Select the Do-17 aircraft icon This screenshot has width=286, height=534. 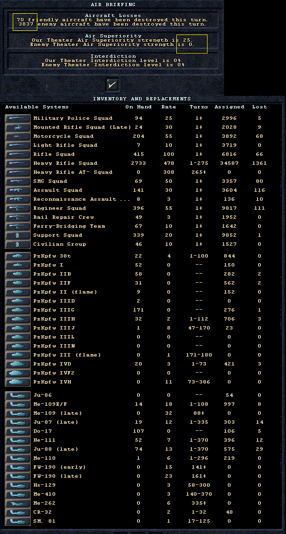click(18, 431)
